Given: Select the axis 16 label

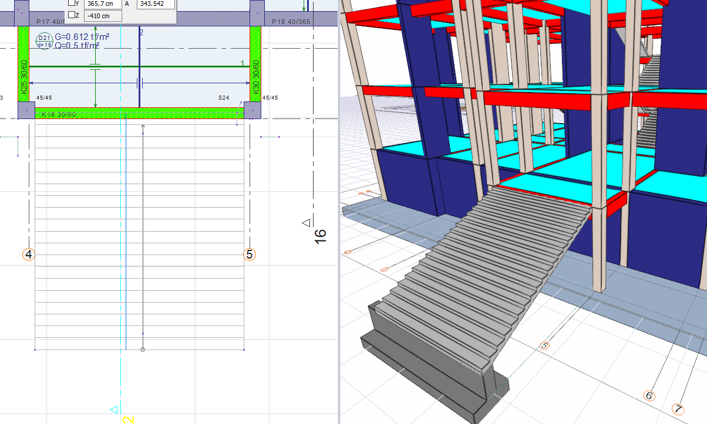Looking at the screenshot, I should pos(320,236).
